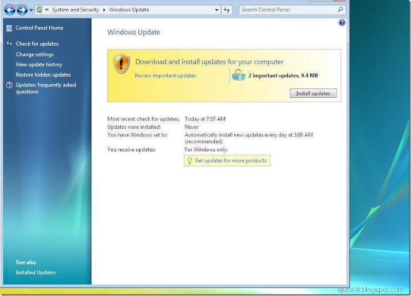This screenshot has height=296, width=411.
Task: Click the 'Never' installed value
Action: click(x=192, y=127)
